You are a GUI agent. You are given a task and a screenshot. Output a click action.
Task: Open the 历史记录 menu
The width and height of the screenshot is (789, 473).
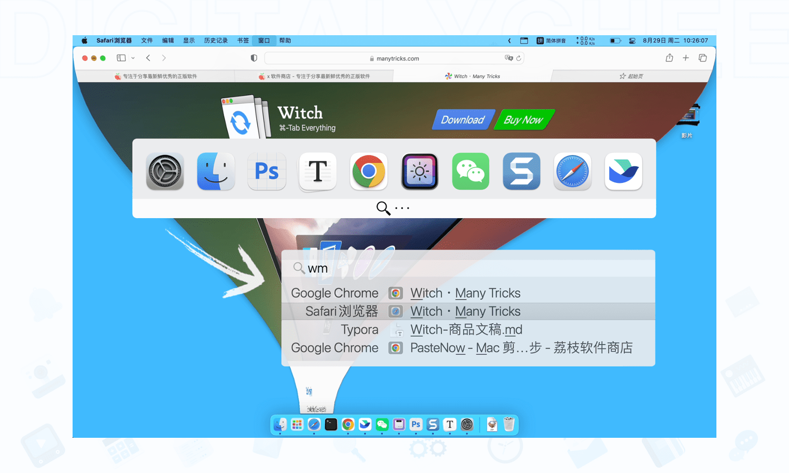pos(216,40)
